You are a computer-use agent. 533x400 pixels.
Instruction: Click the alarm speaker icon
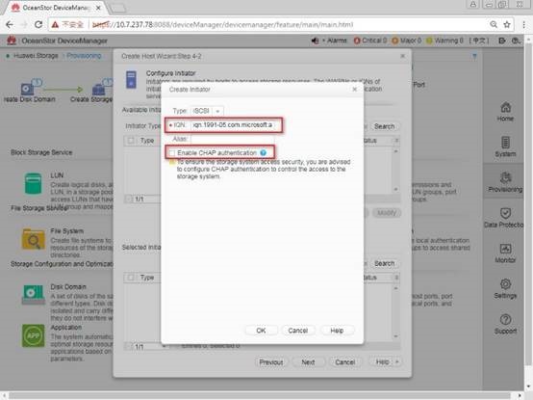[x=315, y=40]
